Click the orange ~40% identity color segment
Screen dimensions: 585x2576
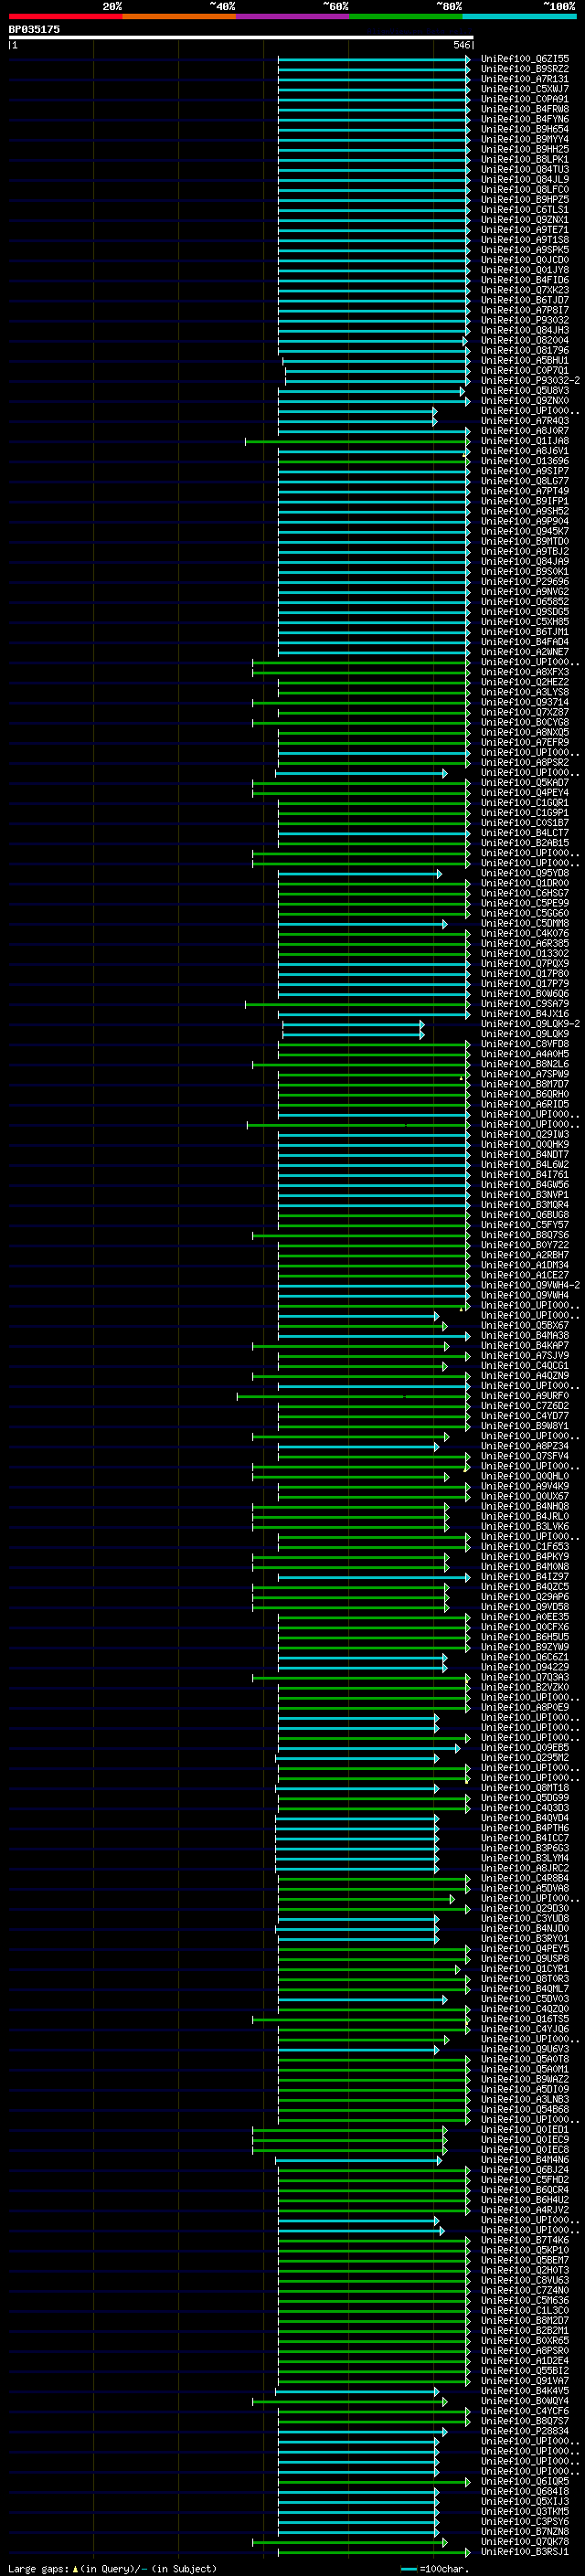pos(179,16)
